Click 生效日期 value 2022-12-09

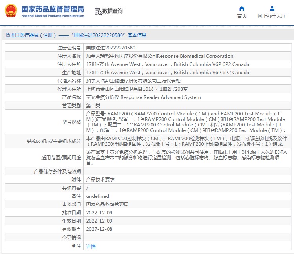[x=99, y=221]
